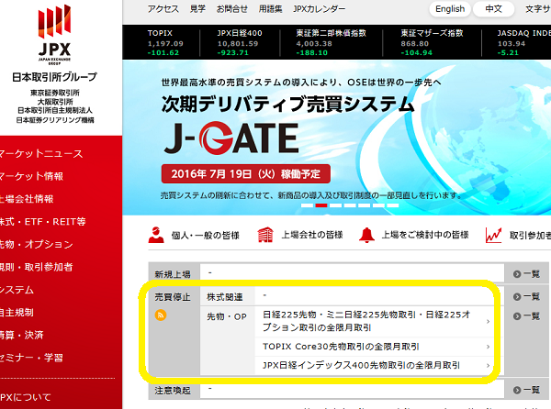Open 一覧 list for 新規上場 row

point(526,274)
